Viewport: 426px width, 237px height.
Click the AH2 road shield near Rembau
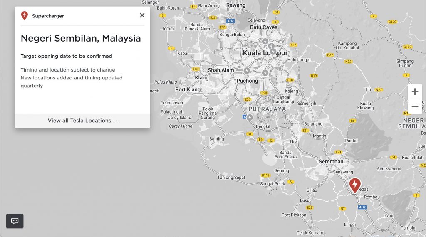pyautogui.click(x=362, y=207)
